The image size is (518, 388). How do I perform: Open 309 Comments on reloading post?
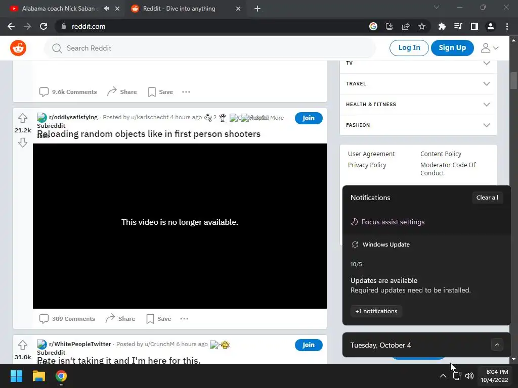[67, 319]
